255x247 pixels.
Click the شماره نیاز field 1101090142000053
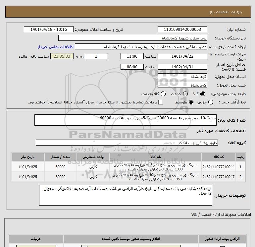coord(182,29)
